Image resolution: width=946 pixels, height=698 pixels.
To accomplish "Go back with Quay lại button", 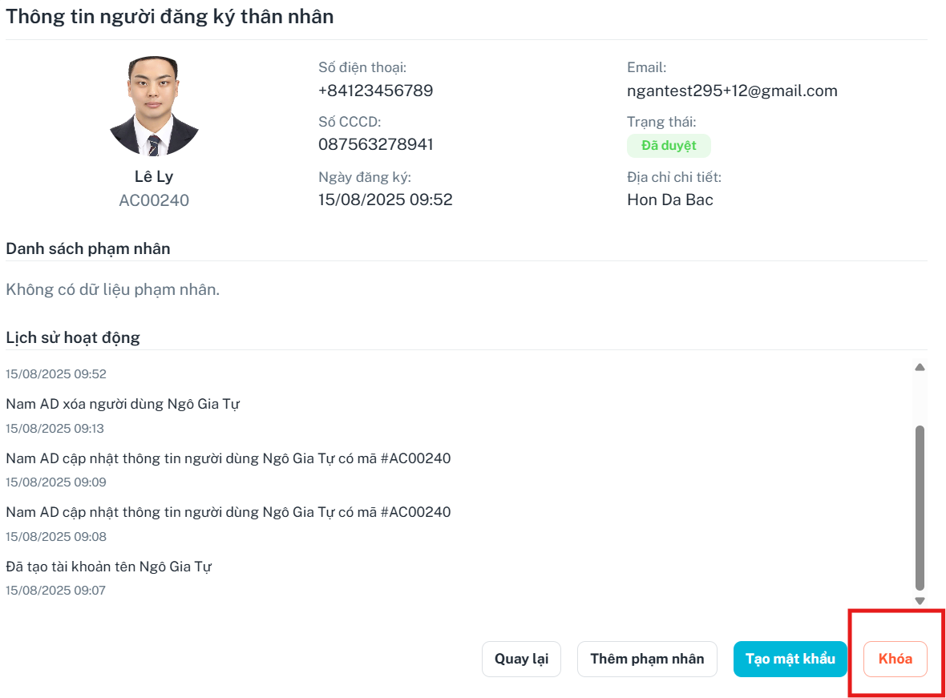I will point(521,659).
